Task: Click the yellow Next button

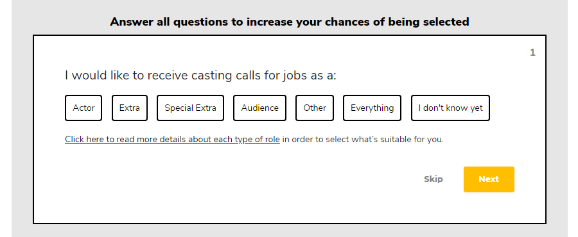Action: (489, 179)
